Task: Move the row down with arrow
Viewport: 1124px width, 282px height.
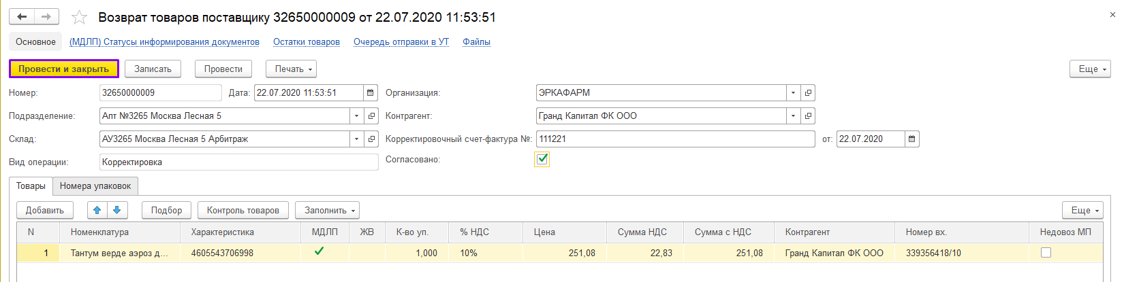Action: tap(116, 211)
